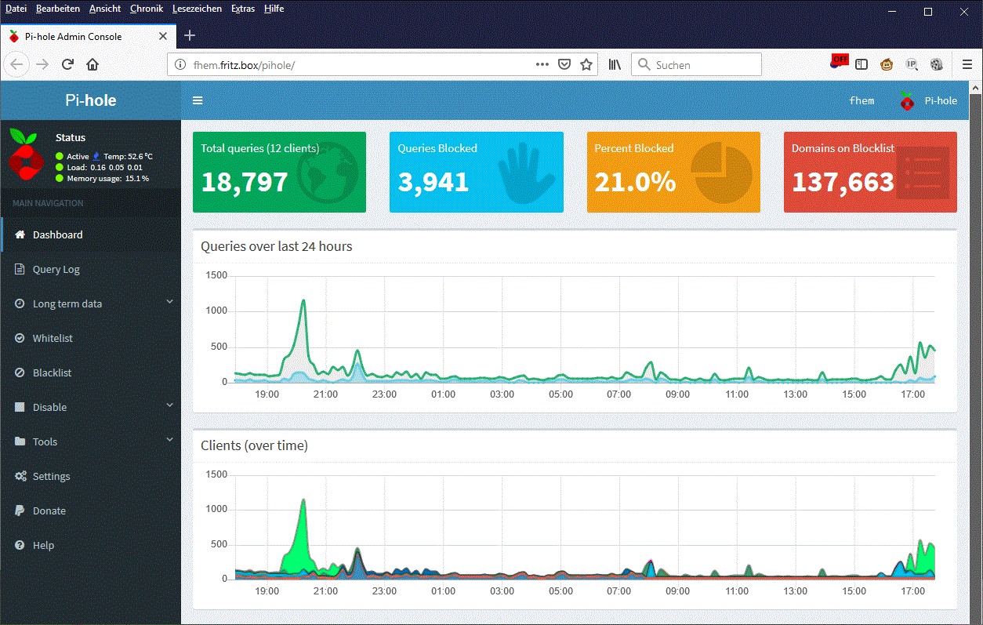
Task: Open a new browser tab
Action: tap(189, 35)
